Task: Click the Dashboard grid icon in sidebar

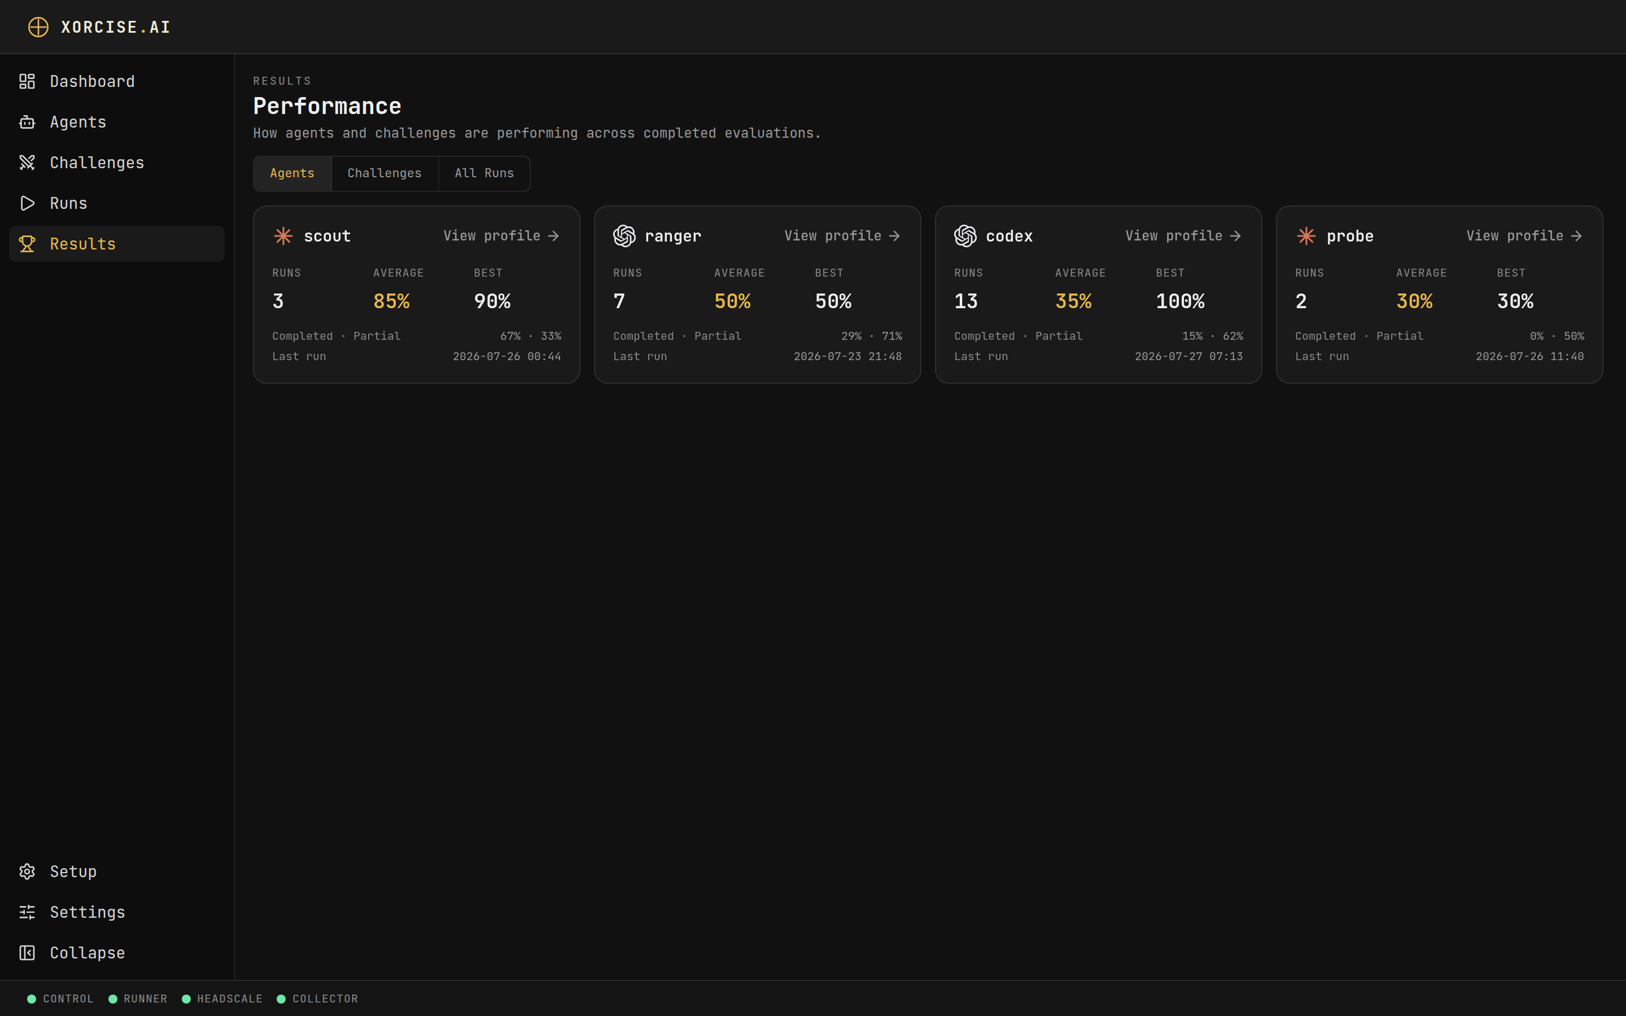Action: click(x=27, y=81)
